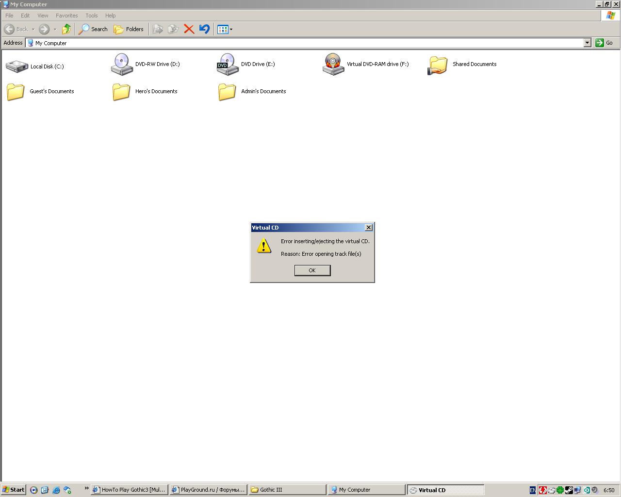Open the Views dropdown button
This screenshot has width=621, height=497.
[x=225, y=29]
